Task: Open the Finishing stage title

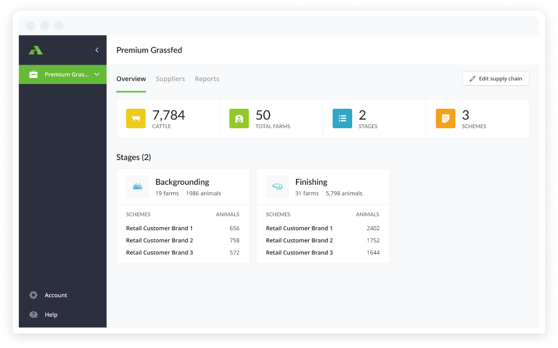Action: click(311, 182)
